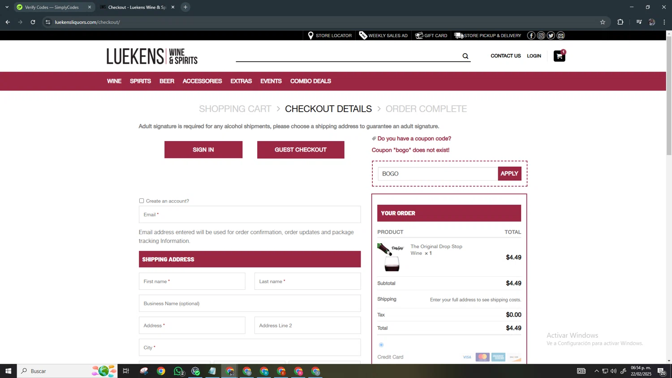Open notification center in system tray
672x378 pixels.
tap(661, 371)
